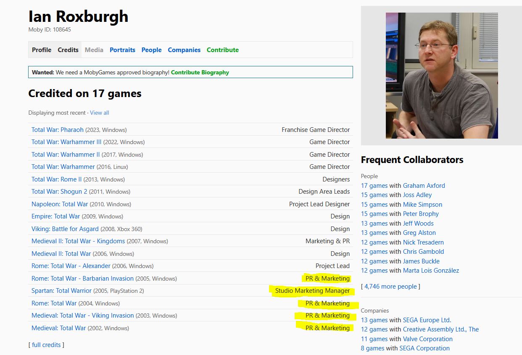
Task: Select the Media tab
Action: 94,50
